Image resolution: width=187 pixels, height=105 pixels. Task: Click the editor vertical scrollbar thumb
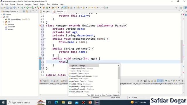pyautogui.click(x=181, y=51)
